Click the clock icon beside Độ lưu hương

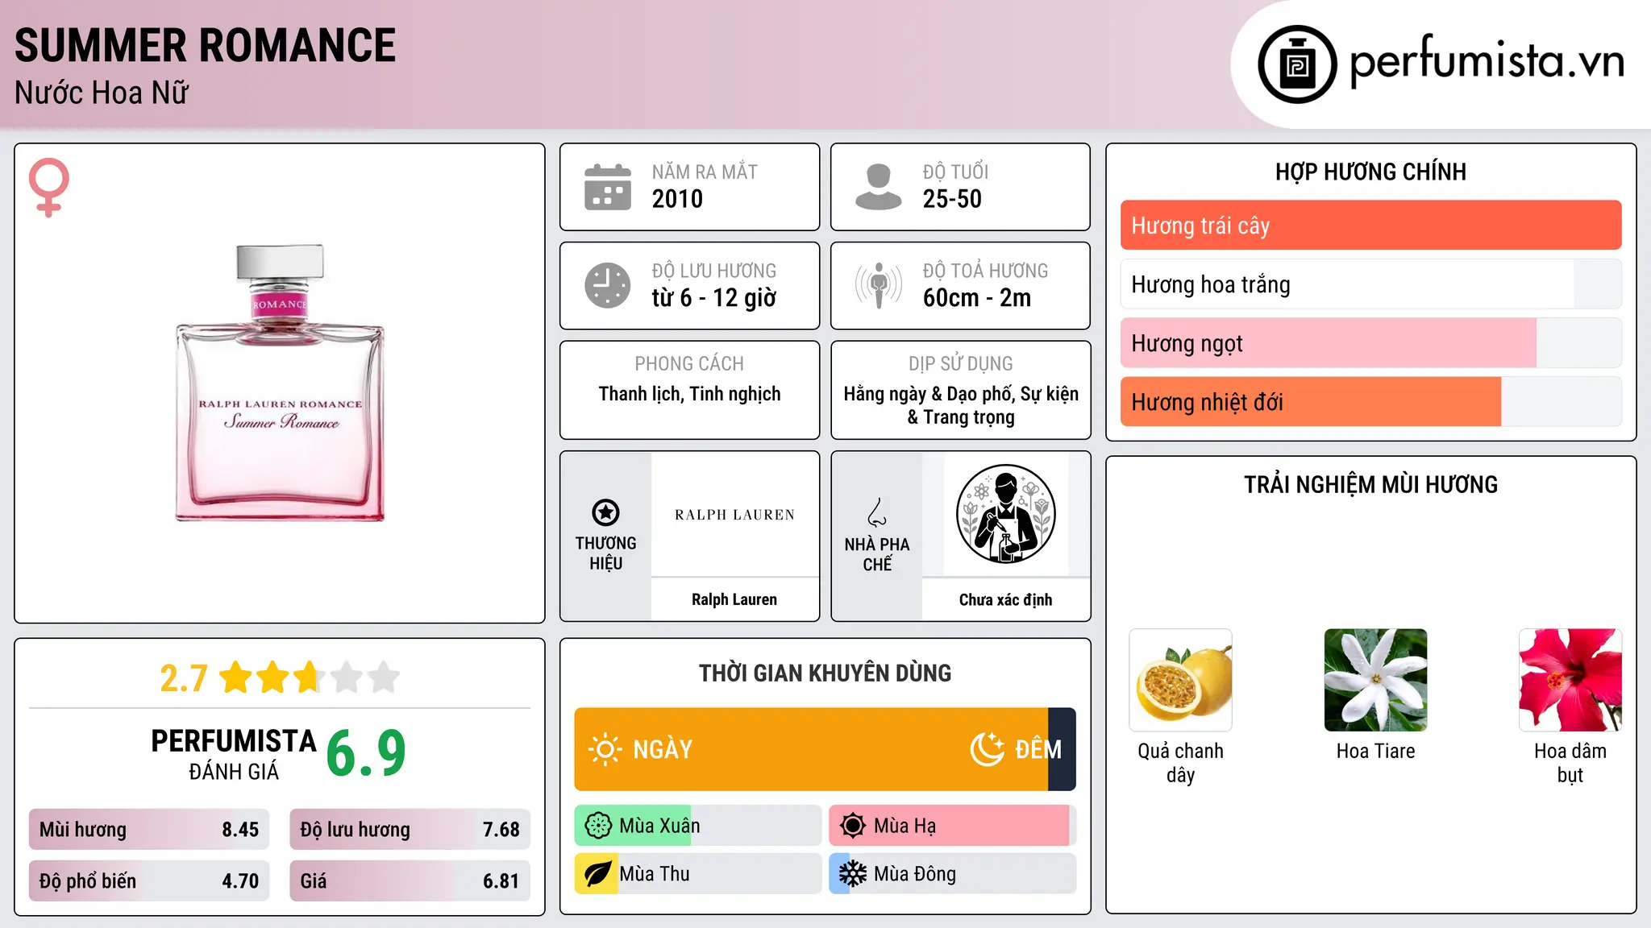pyautogui.click(x=608, y=285)
